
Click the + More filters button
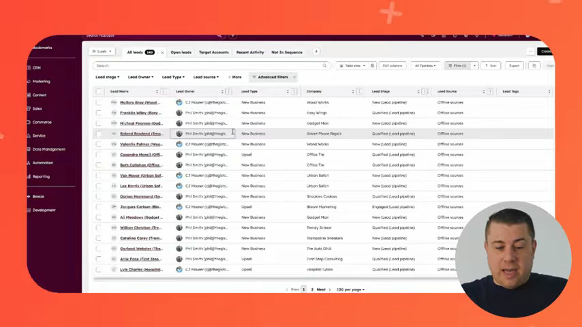click(234, 77)
